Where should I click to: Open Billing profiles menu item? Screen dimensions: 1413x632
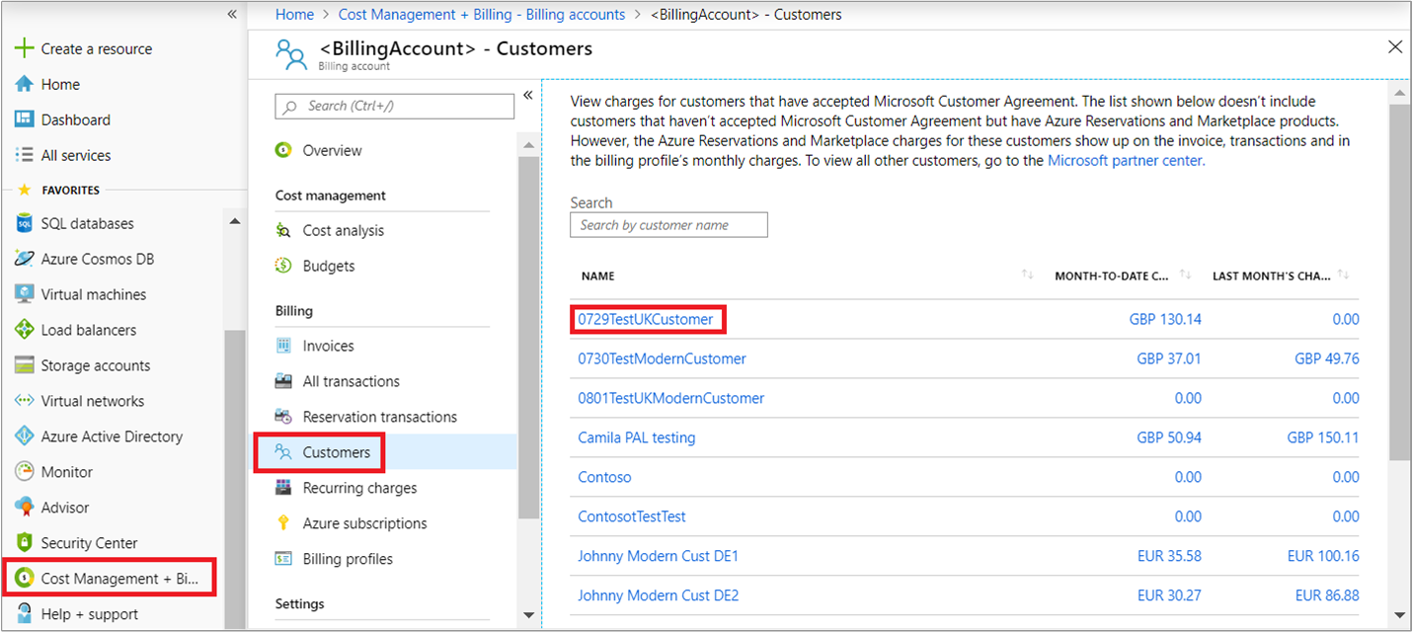click(x=348, y=559)
